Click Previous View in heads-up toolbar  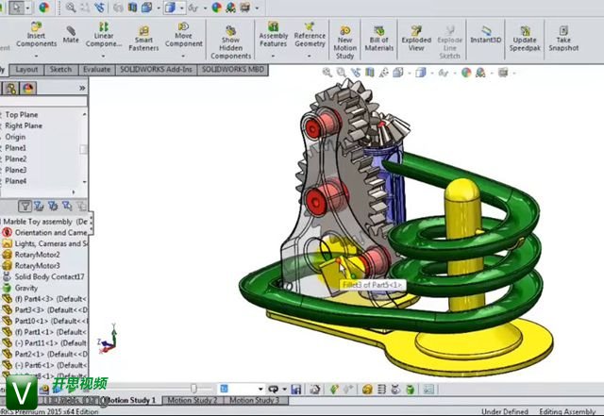356,73
